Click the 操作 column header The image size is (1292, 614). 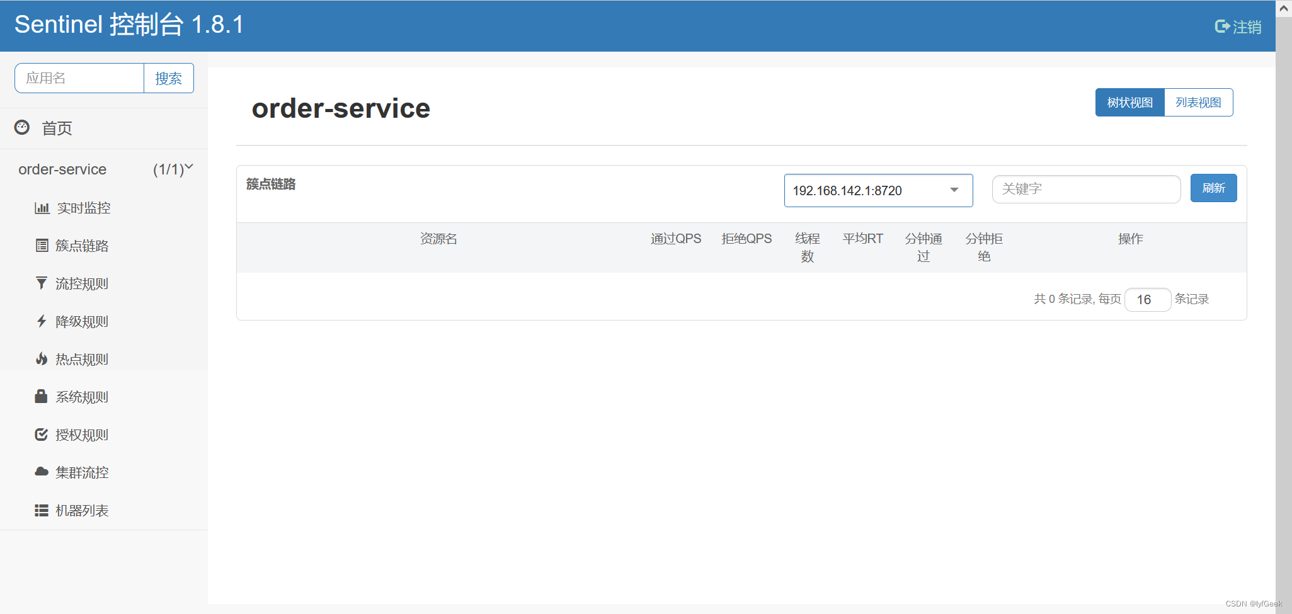tap(1131, 239)
